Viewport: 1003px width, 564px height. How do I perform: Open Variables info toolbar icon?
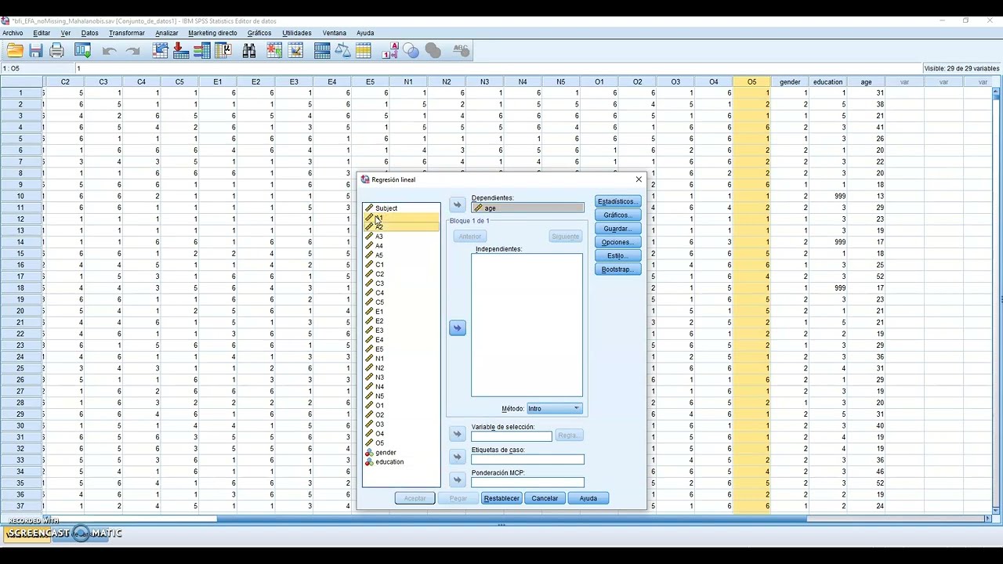click(201, 51)
